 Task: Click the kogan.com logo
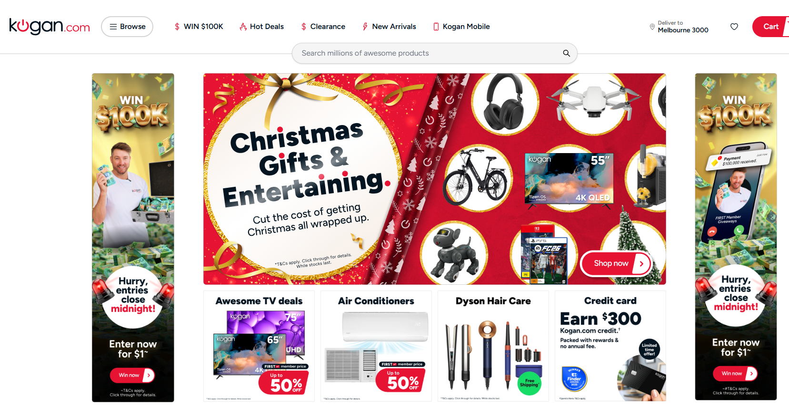(x=50, y=26)
